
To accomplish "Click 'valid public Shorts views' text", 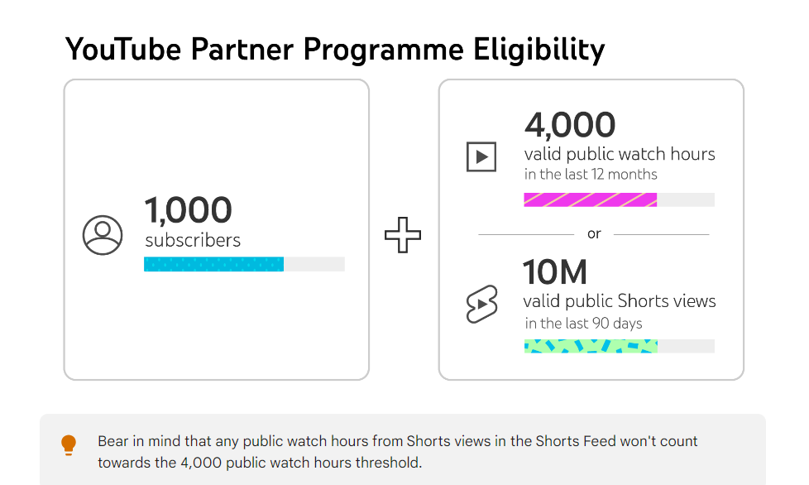I will [620, 301].
